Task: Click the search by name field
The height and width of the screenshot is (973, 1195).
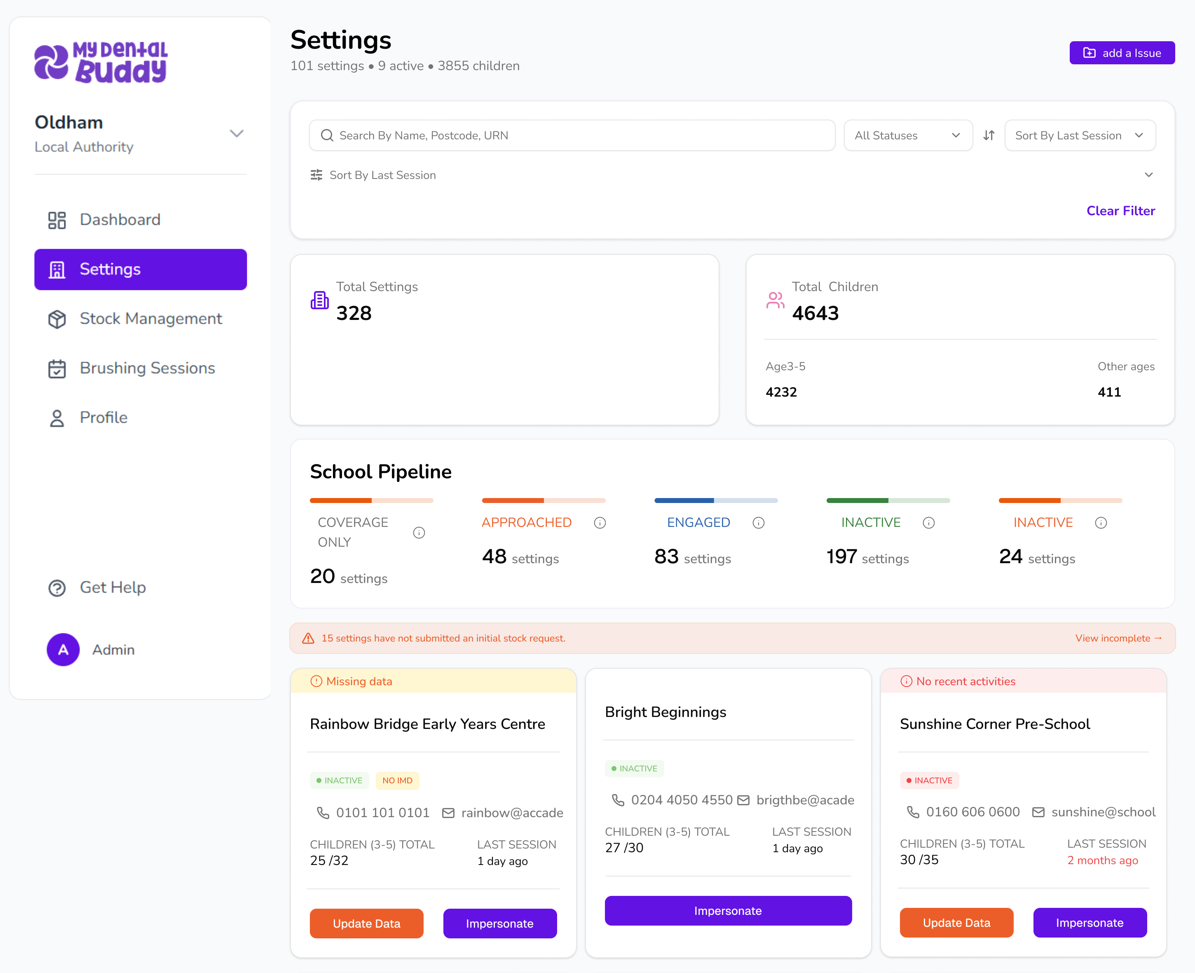Action: pos(572,135)
